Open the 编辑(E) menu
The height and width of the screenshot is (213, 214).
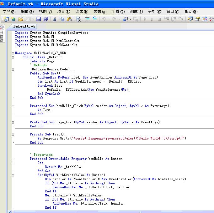click(x=27, y=12)
